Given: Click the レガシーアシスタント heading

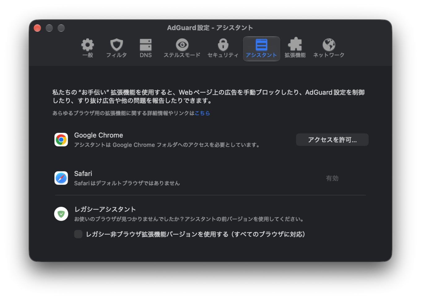Looking at the screenshot, I should coord(105,209).
